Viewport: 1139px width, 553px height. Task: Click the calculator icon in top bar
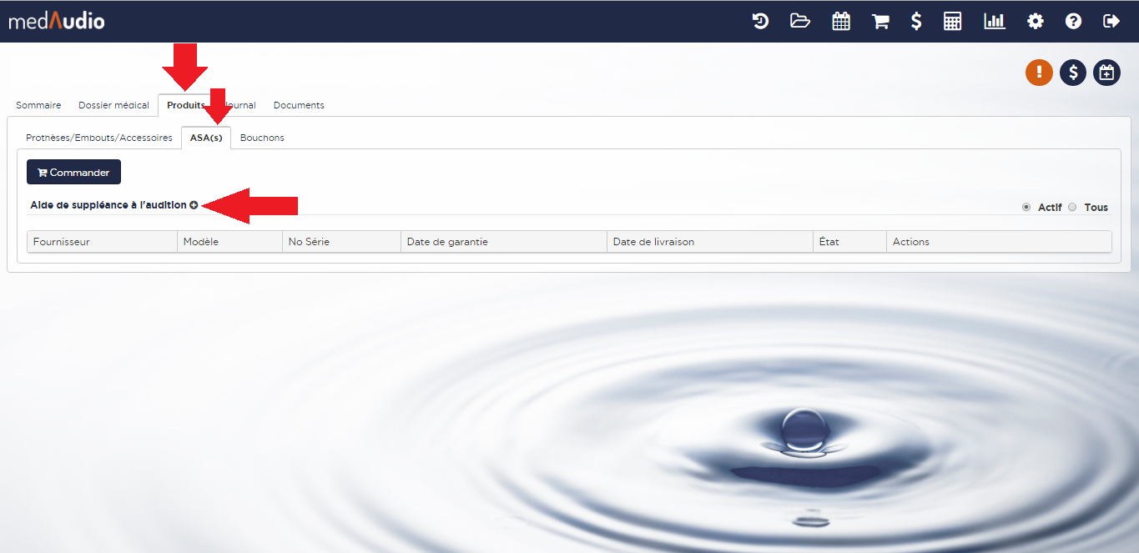coord(953,22)
